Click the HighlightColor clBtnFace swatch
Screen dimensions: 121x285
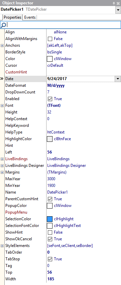pos(50,139)
